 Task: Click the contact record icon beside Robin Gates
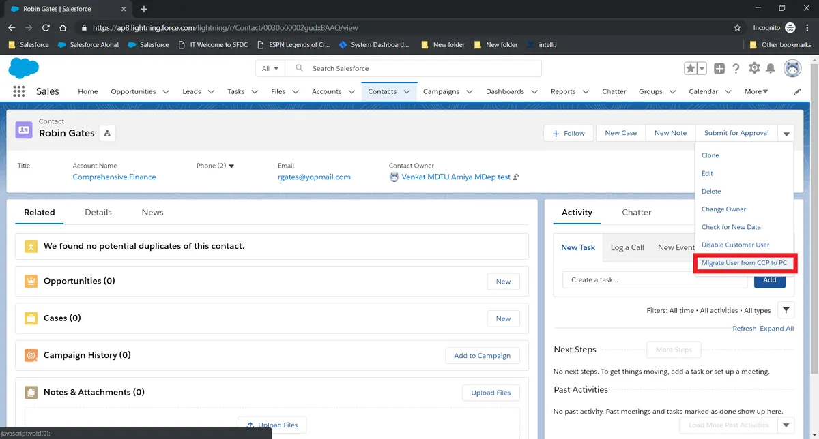pos(24,130)
